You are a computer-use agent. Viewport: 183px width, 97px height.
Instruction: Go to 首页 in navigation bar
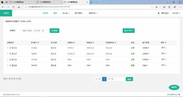(x=55, y=13)
